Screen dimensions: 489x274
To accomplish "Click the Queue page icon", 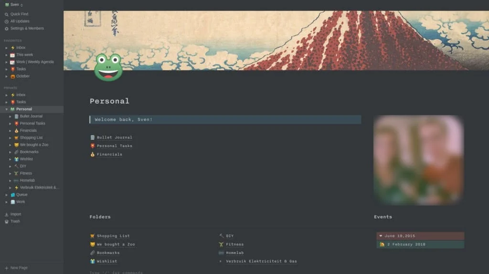I will pyautogui.click(x=13, y=195).
